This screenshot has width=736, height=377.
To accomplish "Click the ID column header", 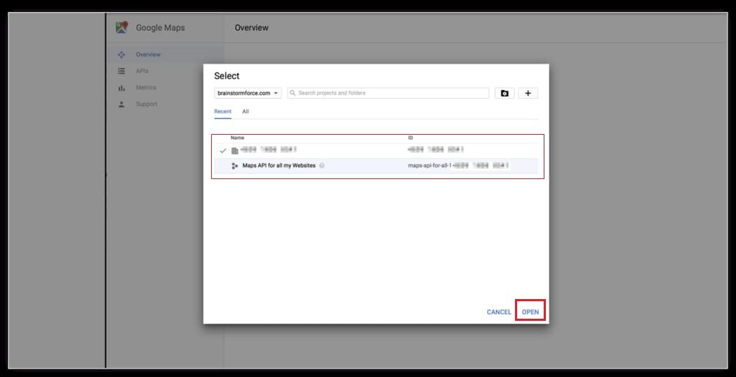I will tap(410, 138).
